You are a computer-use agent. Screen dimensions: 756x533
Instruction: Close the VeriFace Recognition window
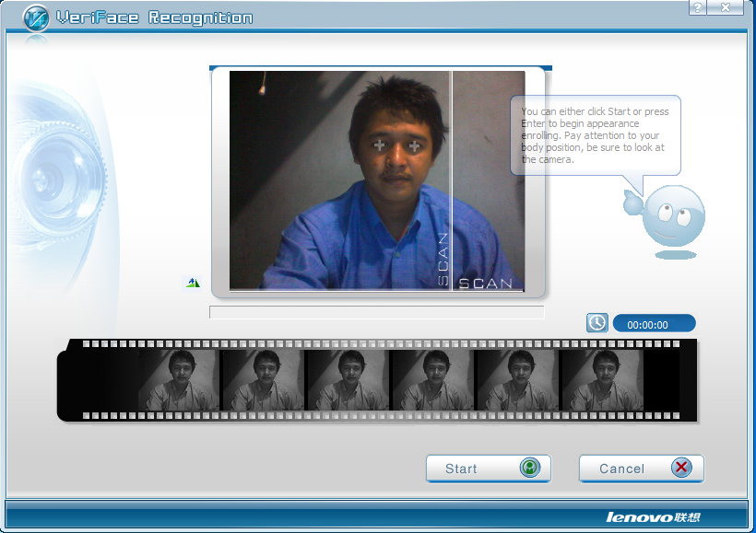click(726, 7)
